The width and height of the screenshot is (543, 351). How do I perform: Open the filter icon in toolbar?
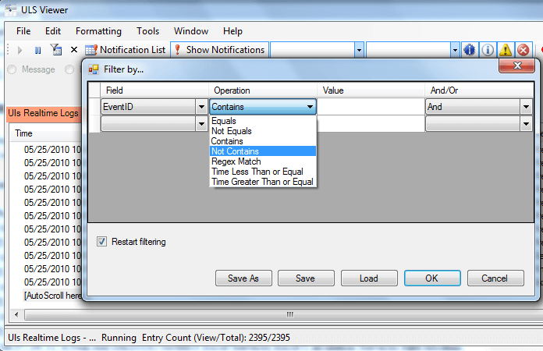[56, 50]
